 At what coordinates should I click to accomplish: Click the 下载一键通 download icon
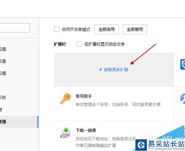click(65, 133)
